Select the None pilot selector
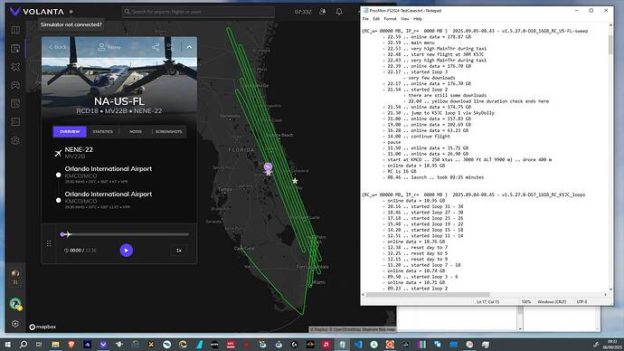 [x=109, y=47]
